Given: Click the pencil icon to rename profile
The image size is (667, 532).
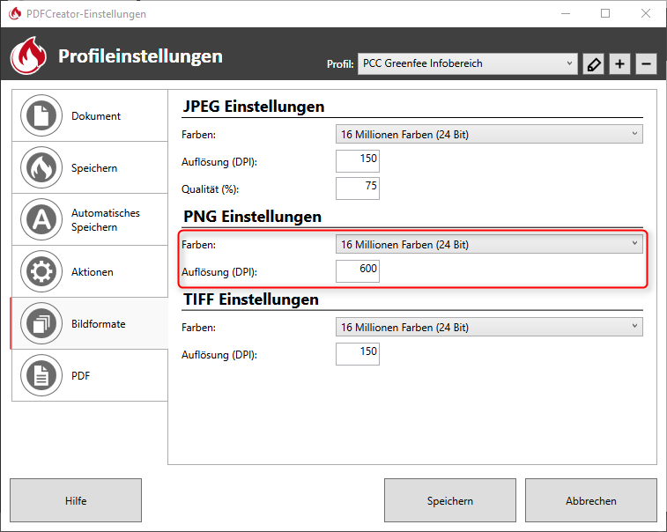Looking at the screenshot, I should [593, 64].
